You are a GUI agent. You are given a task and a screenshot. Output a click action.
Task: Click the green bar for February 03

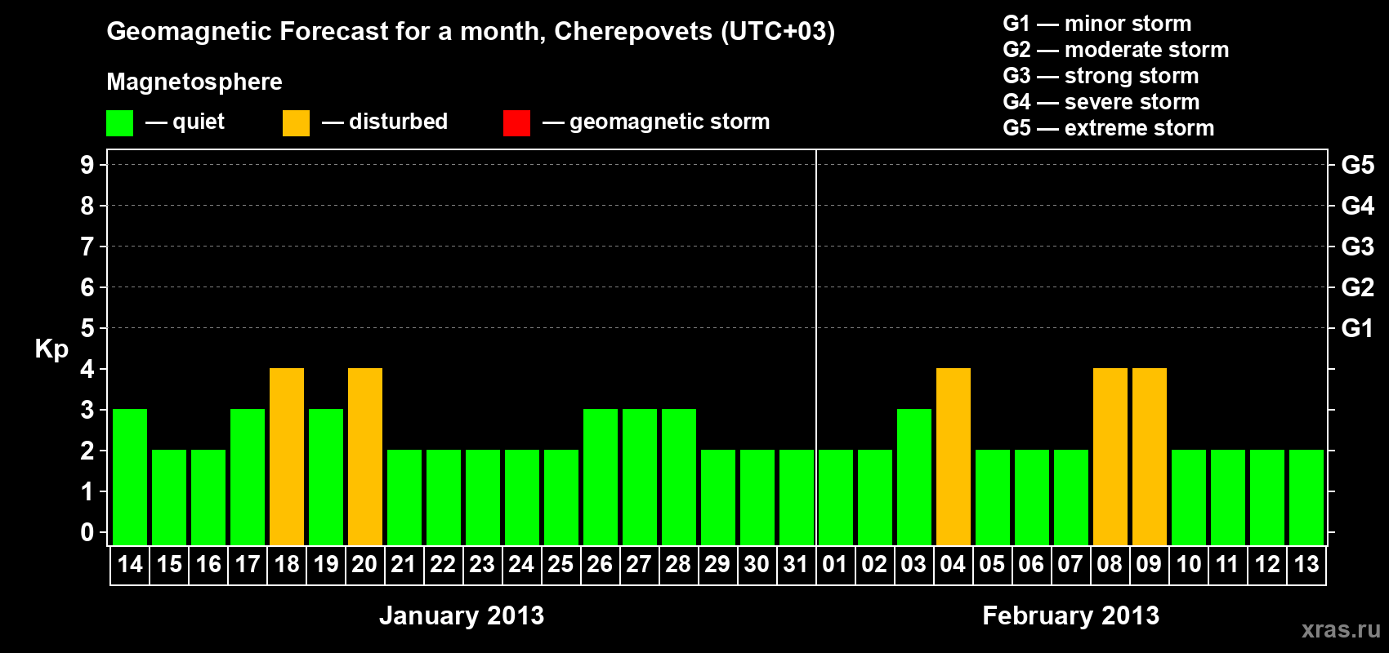tap(914, 477)
